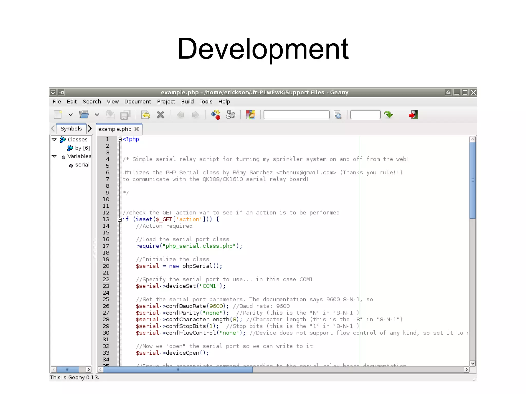
Task: Click the sidebar tabs right arrow
Action: [x=90, y=128]
